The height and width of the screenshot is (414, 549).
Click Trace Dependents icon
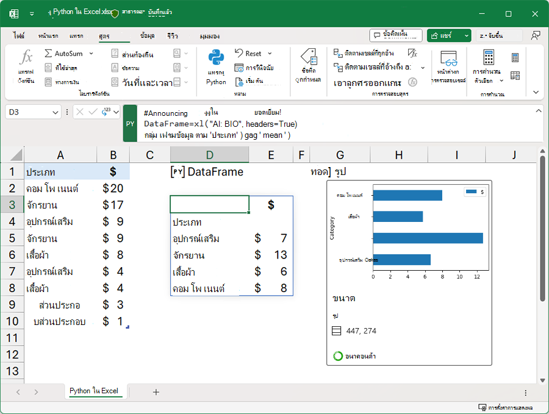pyautogui.click(x=337, y=67)
